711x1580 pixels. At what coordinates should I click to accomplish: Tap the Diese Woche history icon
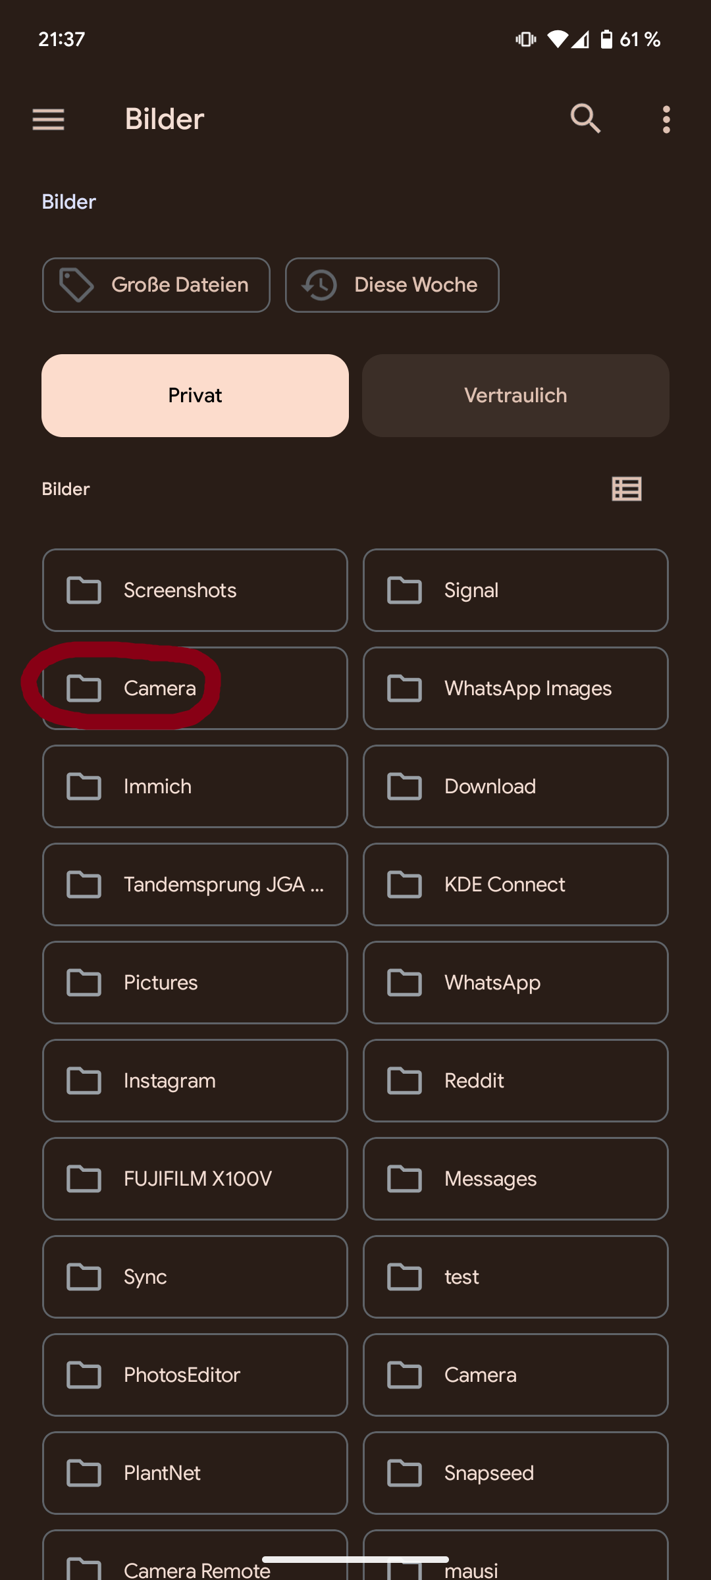[x=319, y=285]
